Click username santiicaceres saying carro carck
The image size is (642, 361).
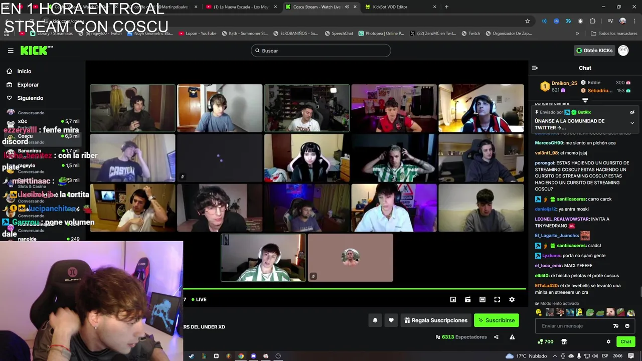[x=571, y=199]
